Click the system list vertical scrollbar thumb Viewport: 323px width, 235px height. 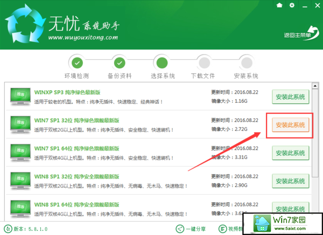pos(315,133)
